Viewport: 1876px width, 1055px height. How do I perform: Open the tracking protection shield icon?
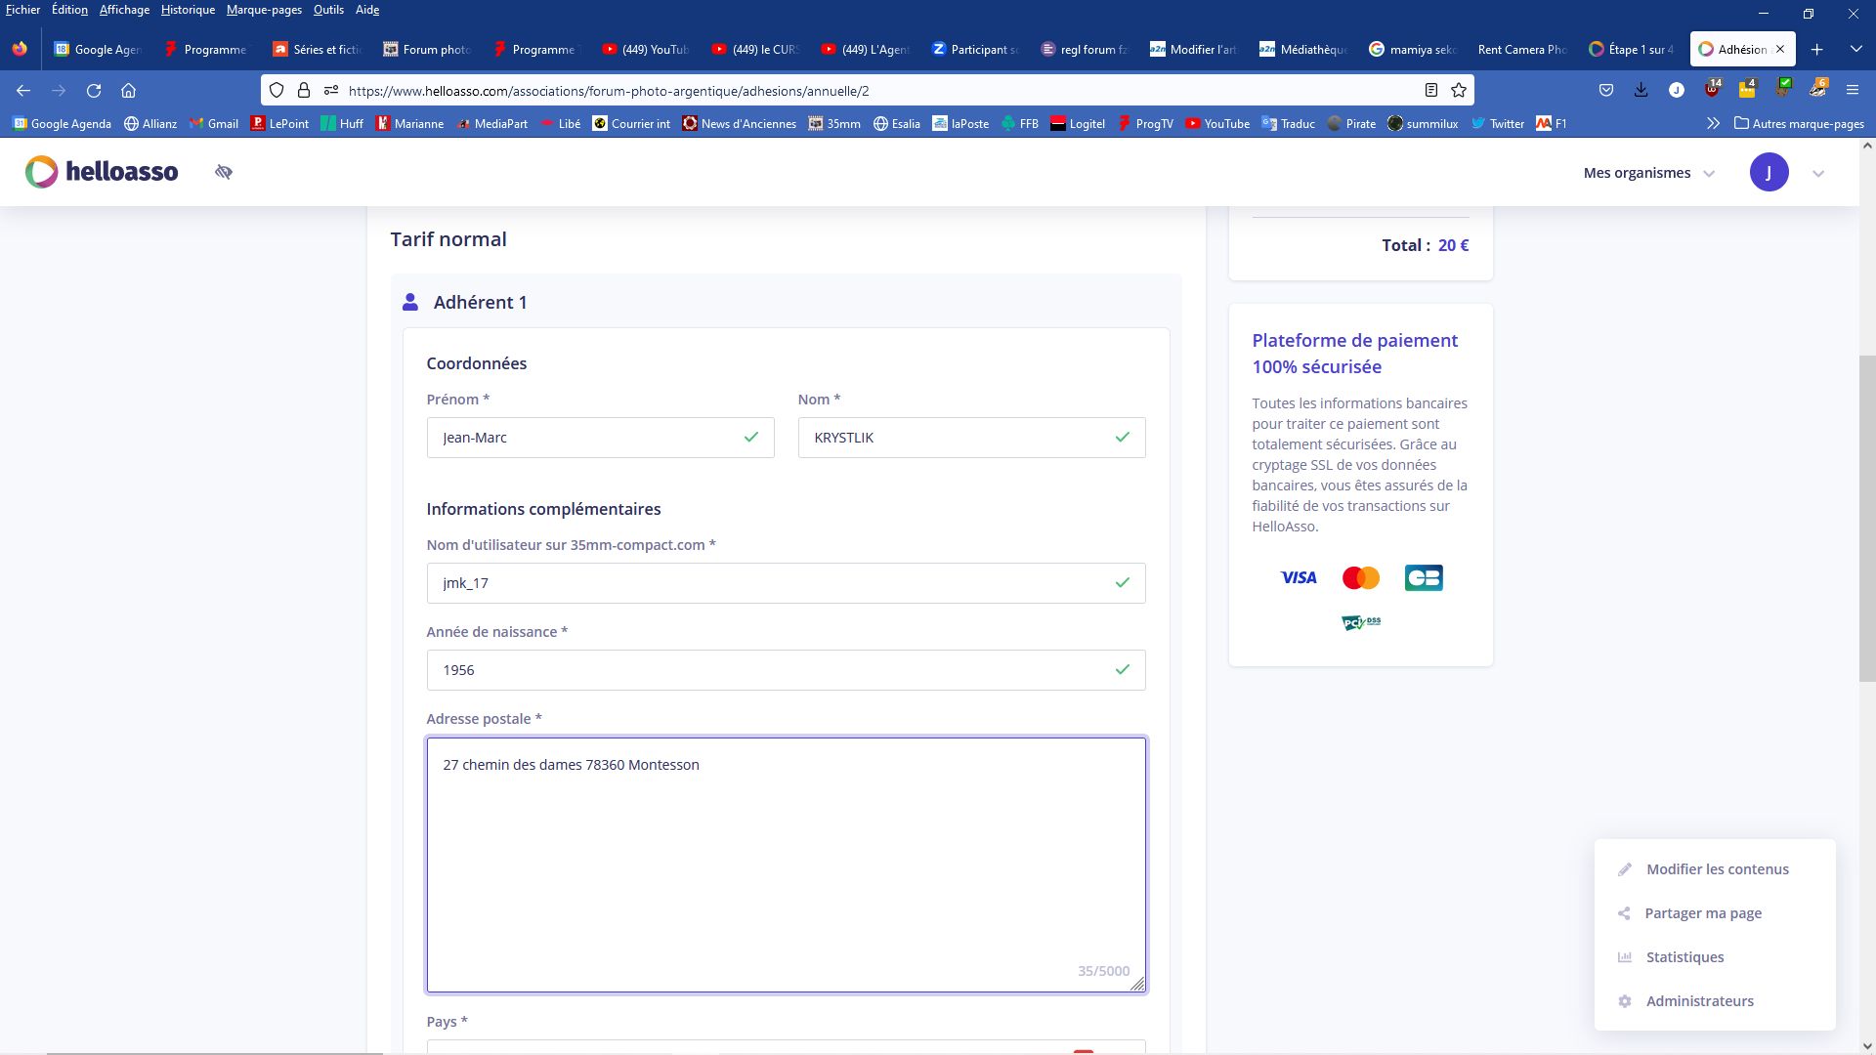(277, 90)
